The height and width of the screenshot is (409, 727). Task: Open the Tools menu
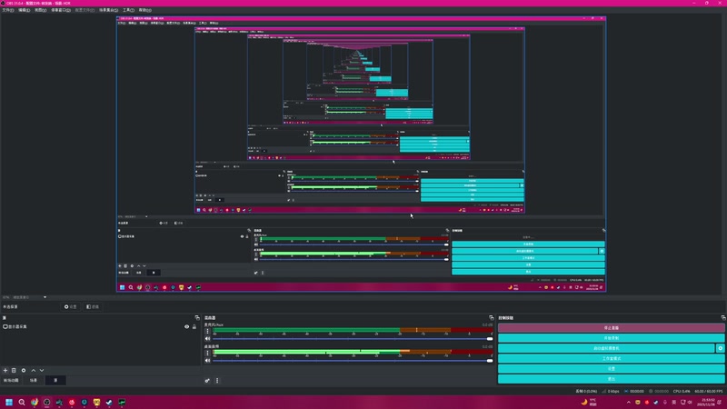pos(128,10)
